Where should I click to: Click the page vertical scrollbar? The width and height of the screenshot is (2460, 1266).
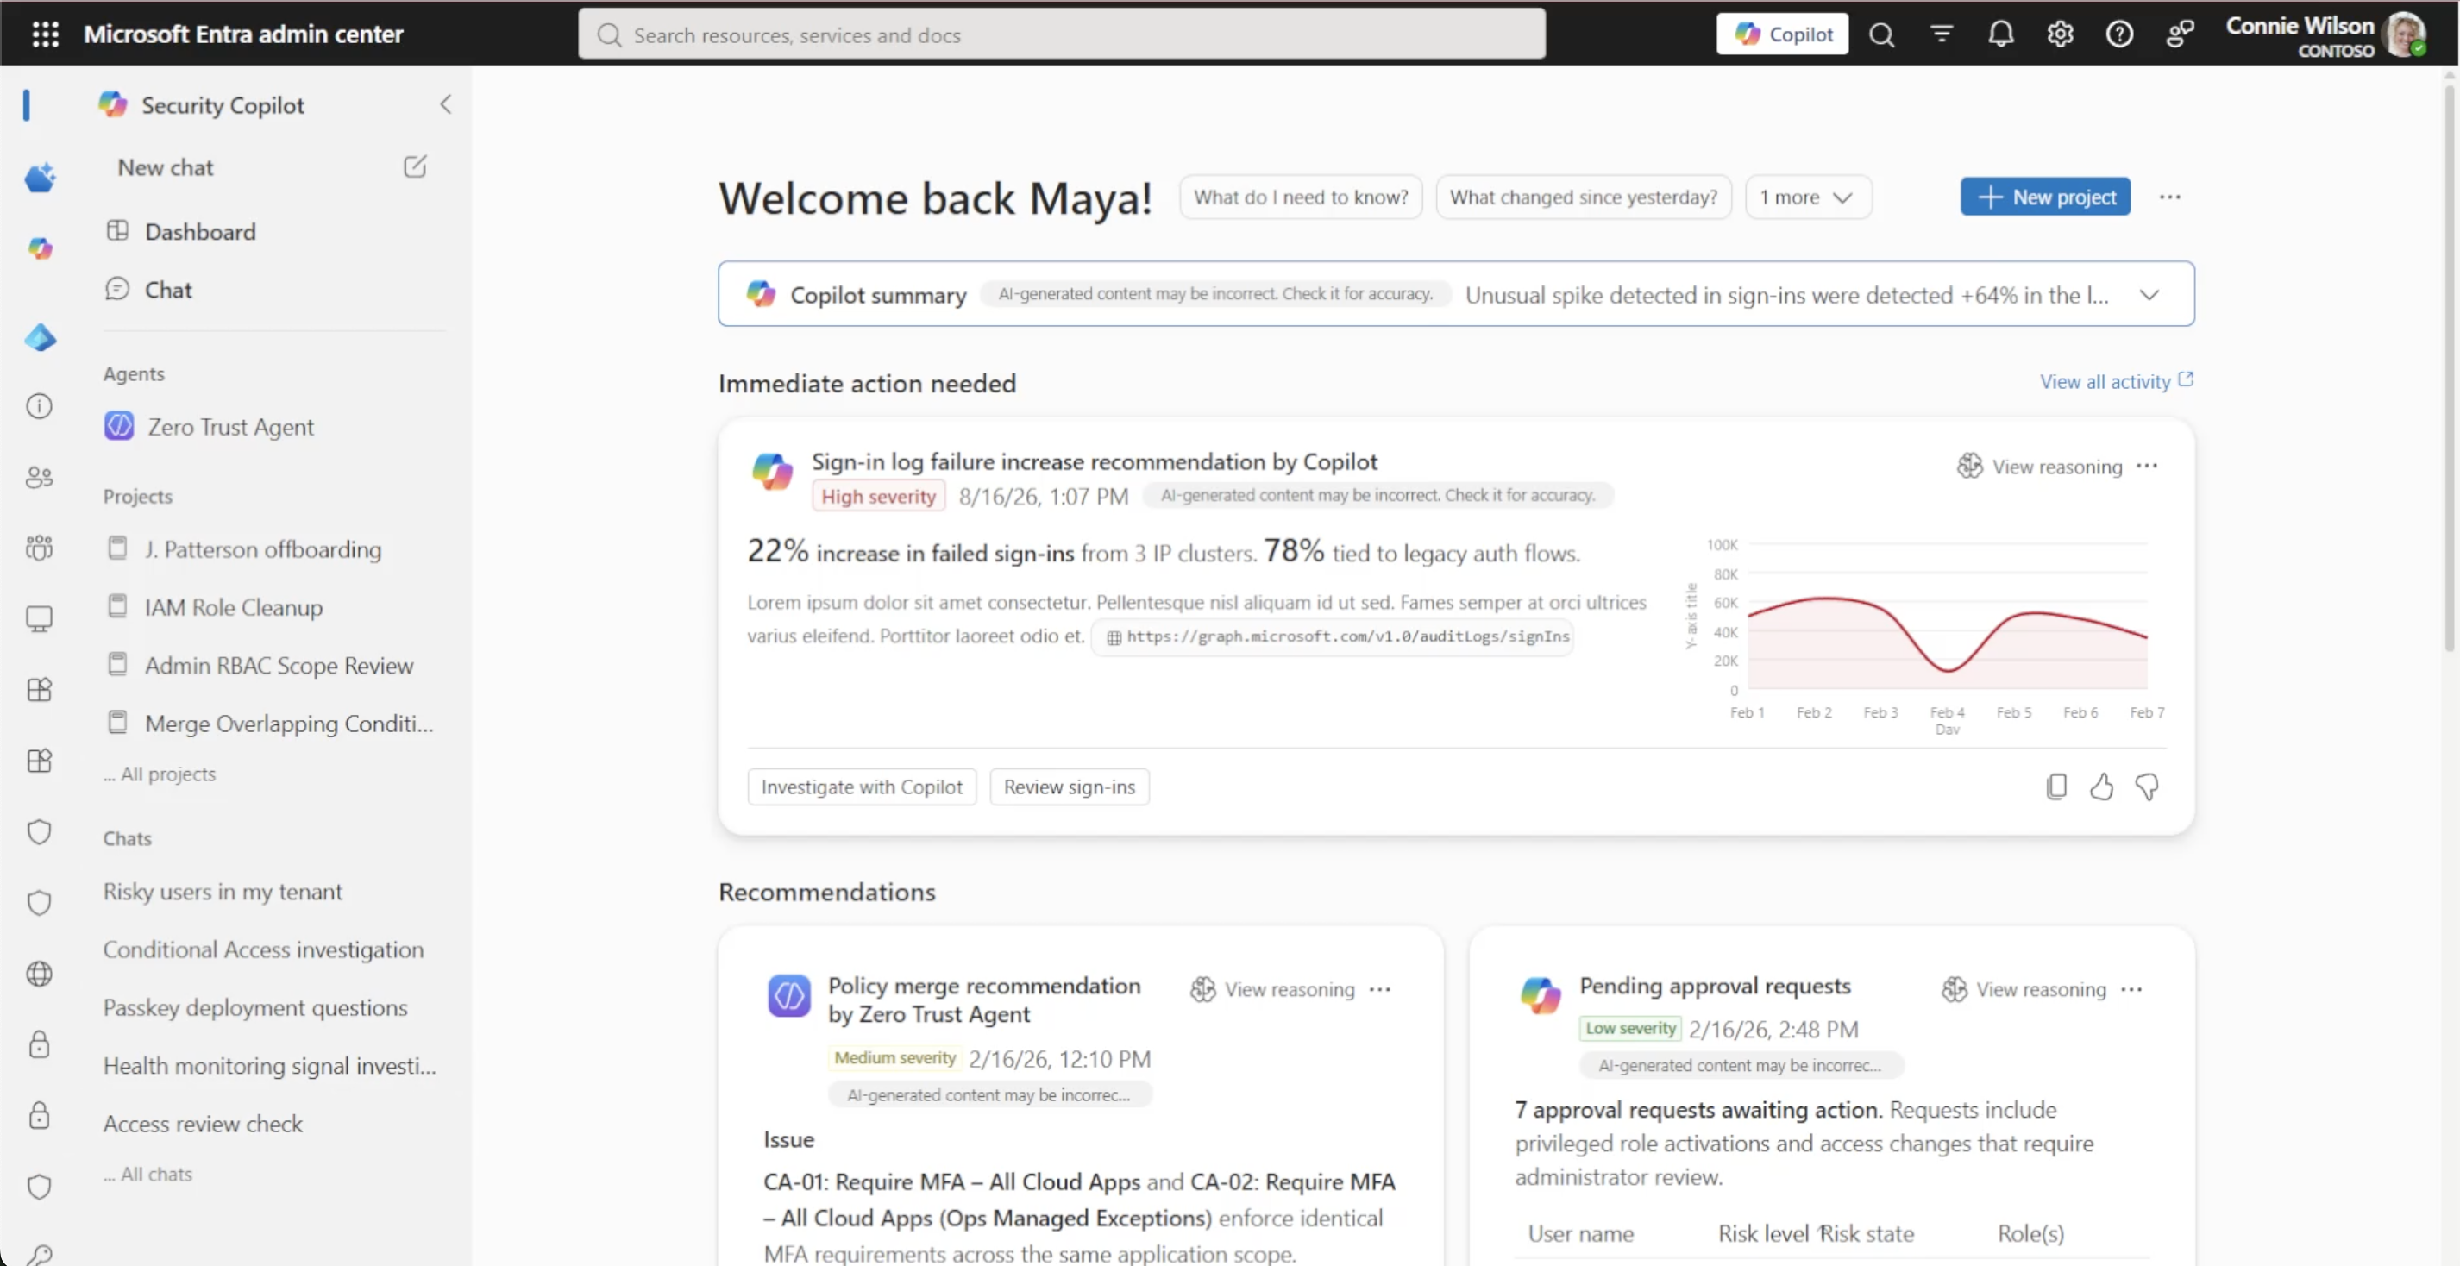pyautogui.click(x=2450, y=367)
